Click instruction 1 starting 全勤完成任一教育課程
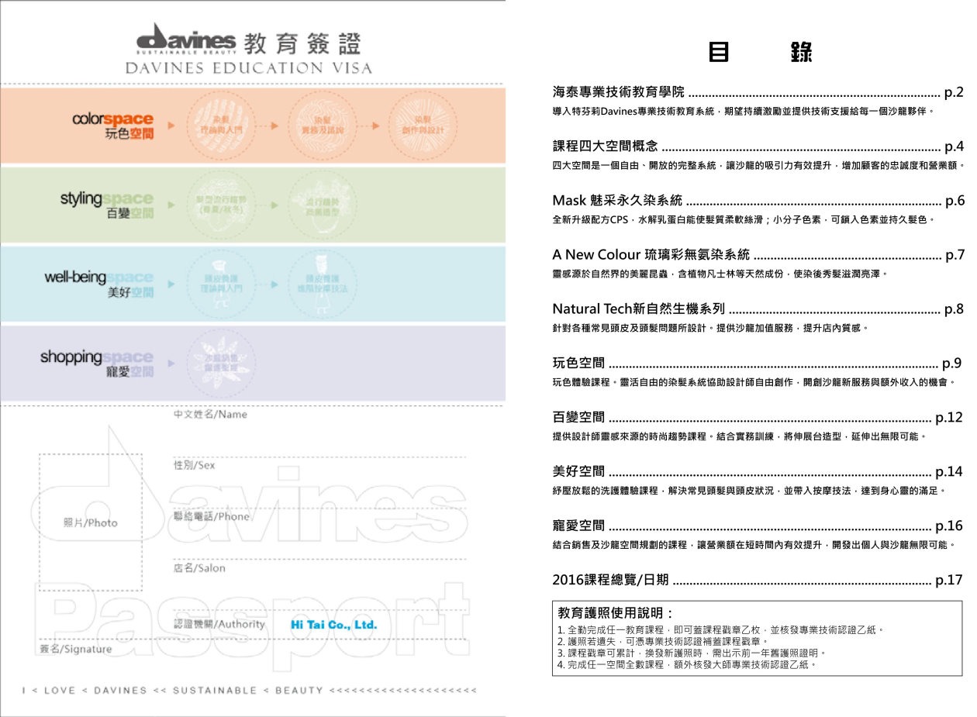This screenshot has height=717, width=977. point(720,631)
